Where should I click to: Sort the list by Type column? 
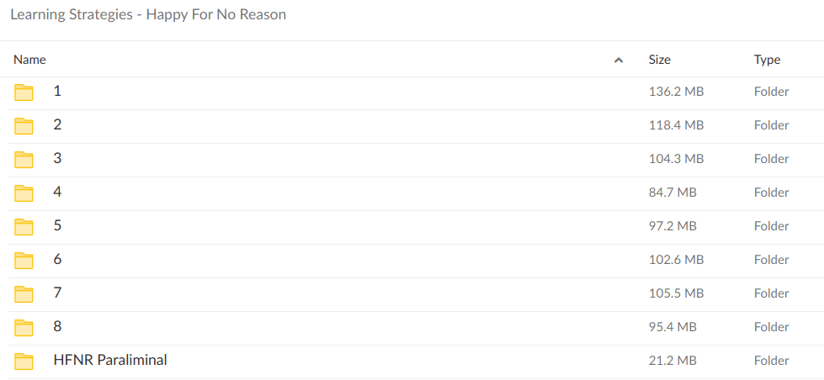[767, 60]
